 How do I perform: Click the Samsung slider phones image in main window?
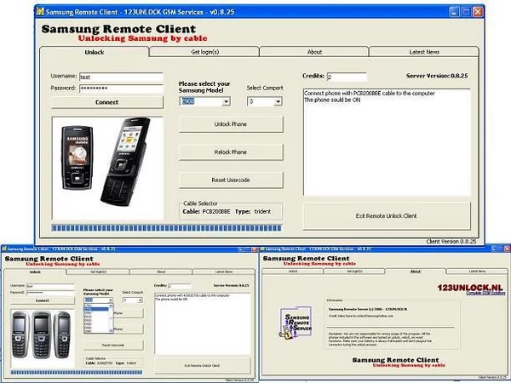[107, 168]
